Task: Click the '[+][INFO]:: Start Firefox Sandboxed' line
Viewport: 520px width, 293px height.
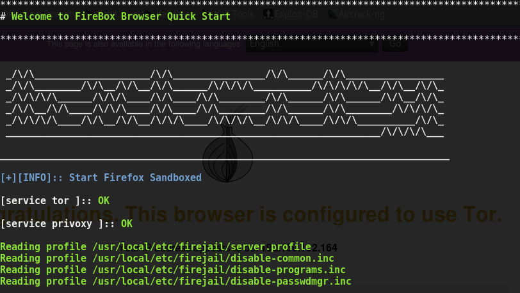Action: pos(101,178)
